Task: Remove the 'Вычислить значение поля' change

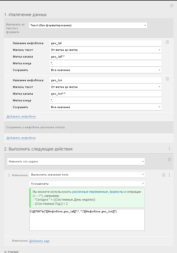Action: pos(164,175)
